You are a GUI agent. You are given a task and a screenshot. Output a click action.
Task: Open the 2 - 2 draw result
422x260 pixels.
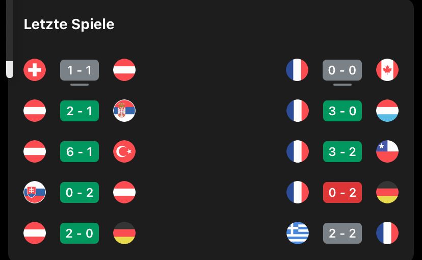(x=342, y=233)
